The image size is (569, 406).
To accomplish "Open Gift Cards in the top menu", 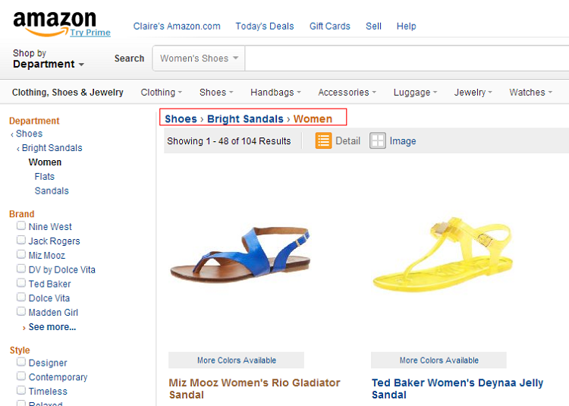I will pos(329,26).
